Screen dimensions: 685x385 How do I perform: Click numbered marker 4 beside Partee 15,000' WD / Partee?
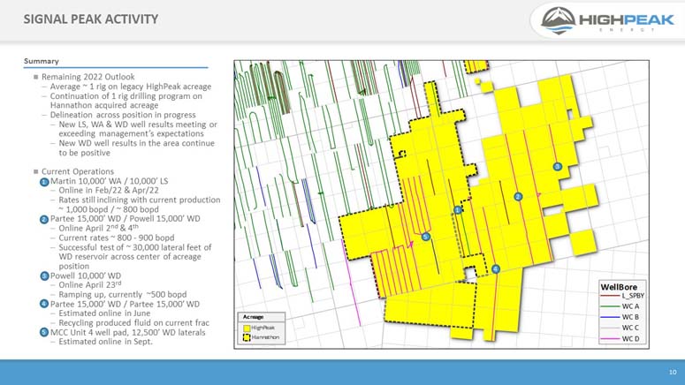(44, 304)
